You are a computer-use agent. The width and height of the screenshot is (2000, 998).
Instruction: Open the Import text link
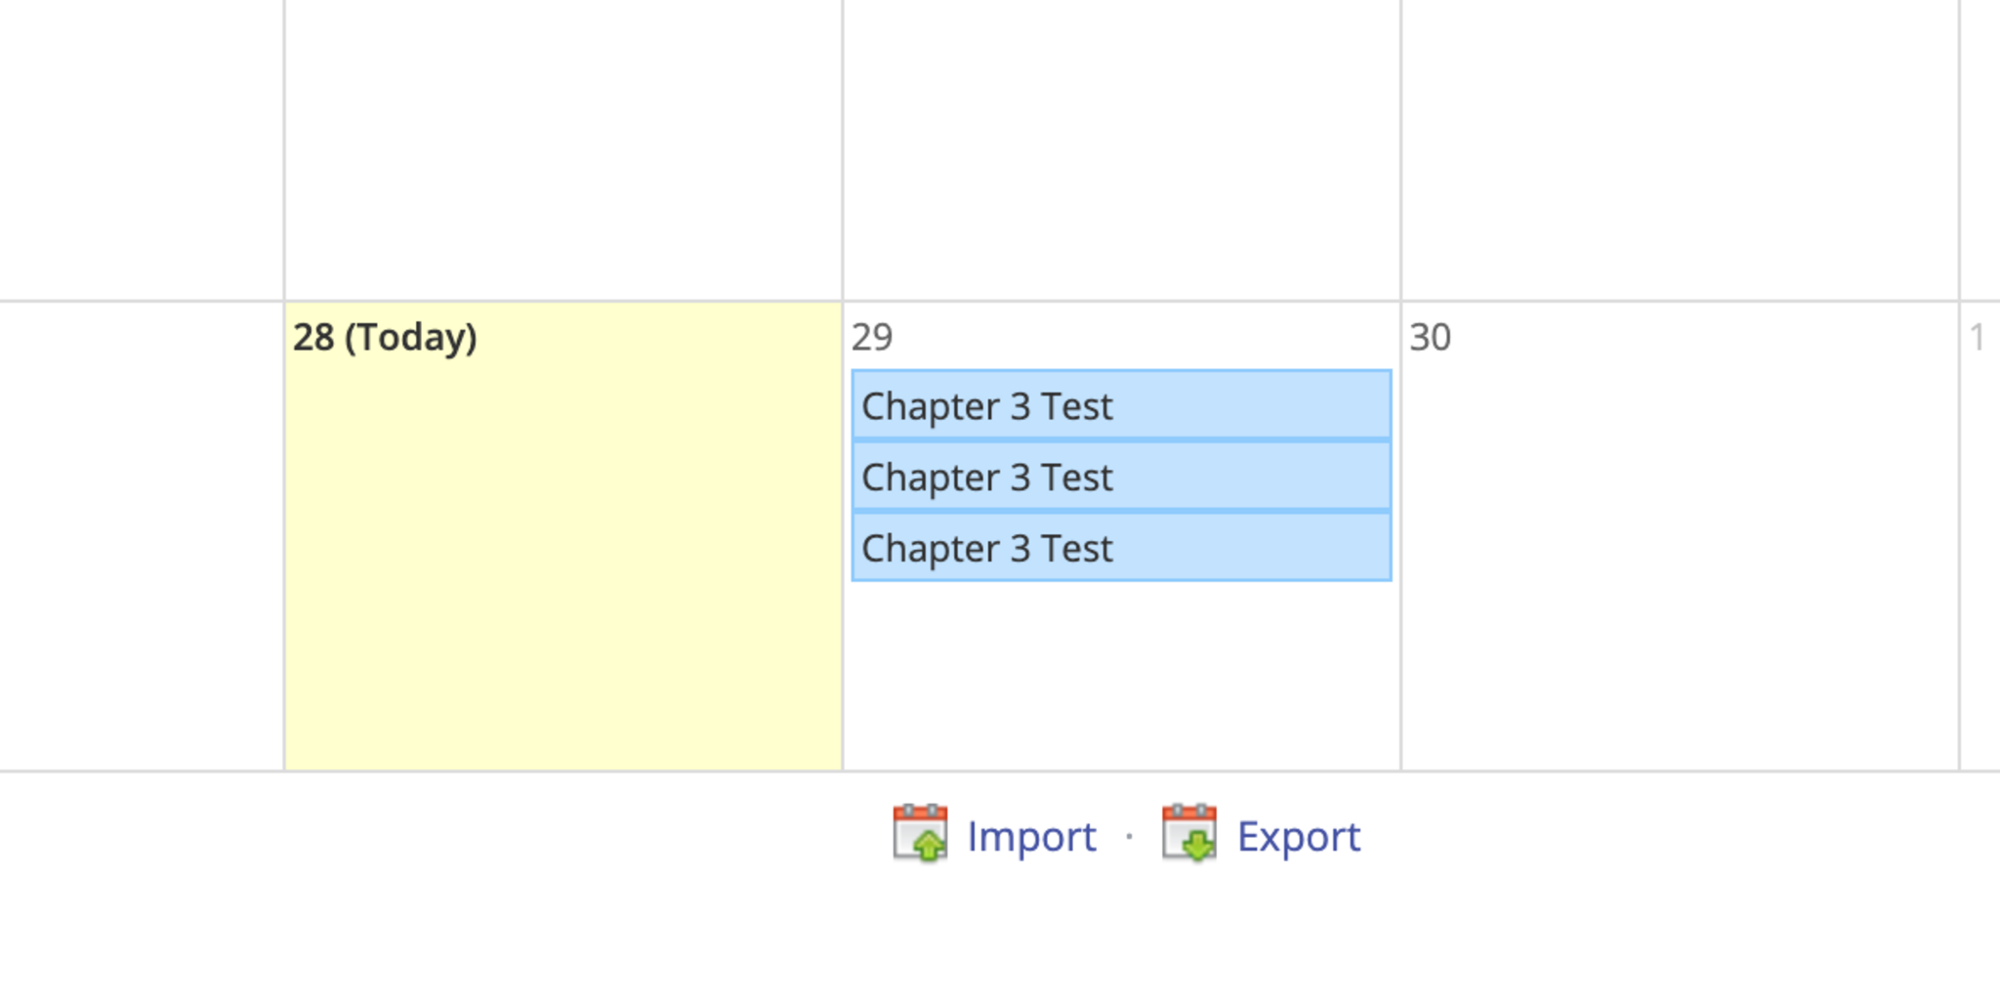[x=1031, y=837]
